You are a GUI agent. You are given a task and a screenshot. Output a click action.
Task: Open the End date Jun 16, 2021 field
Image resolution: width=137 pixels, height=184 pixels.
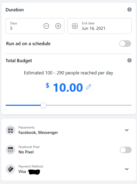pyautogui.click(x=100, y=26)
